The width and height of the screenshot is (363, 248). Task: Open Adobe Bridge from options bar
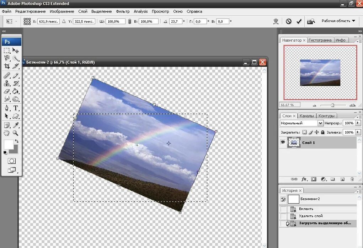311,22
